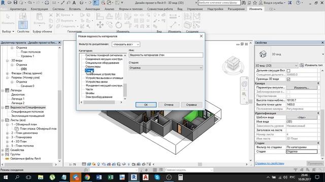Open Excel from taskbar

point(111,177)
